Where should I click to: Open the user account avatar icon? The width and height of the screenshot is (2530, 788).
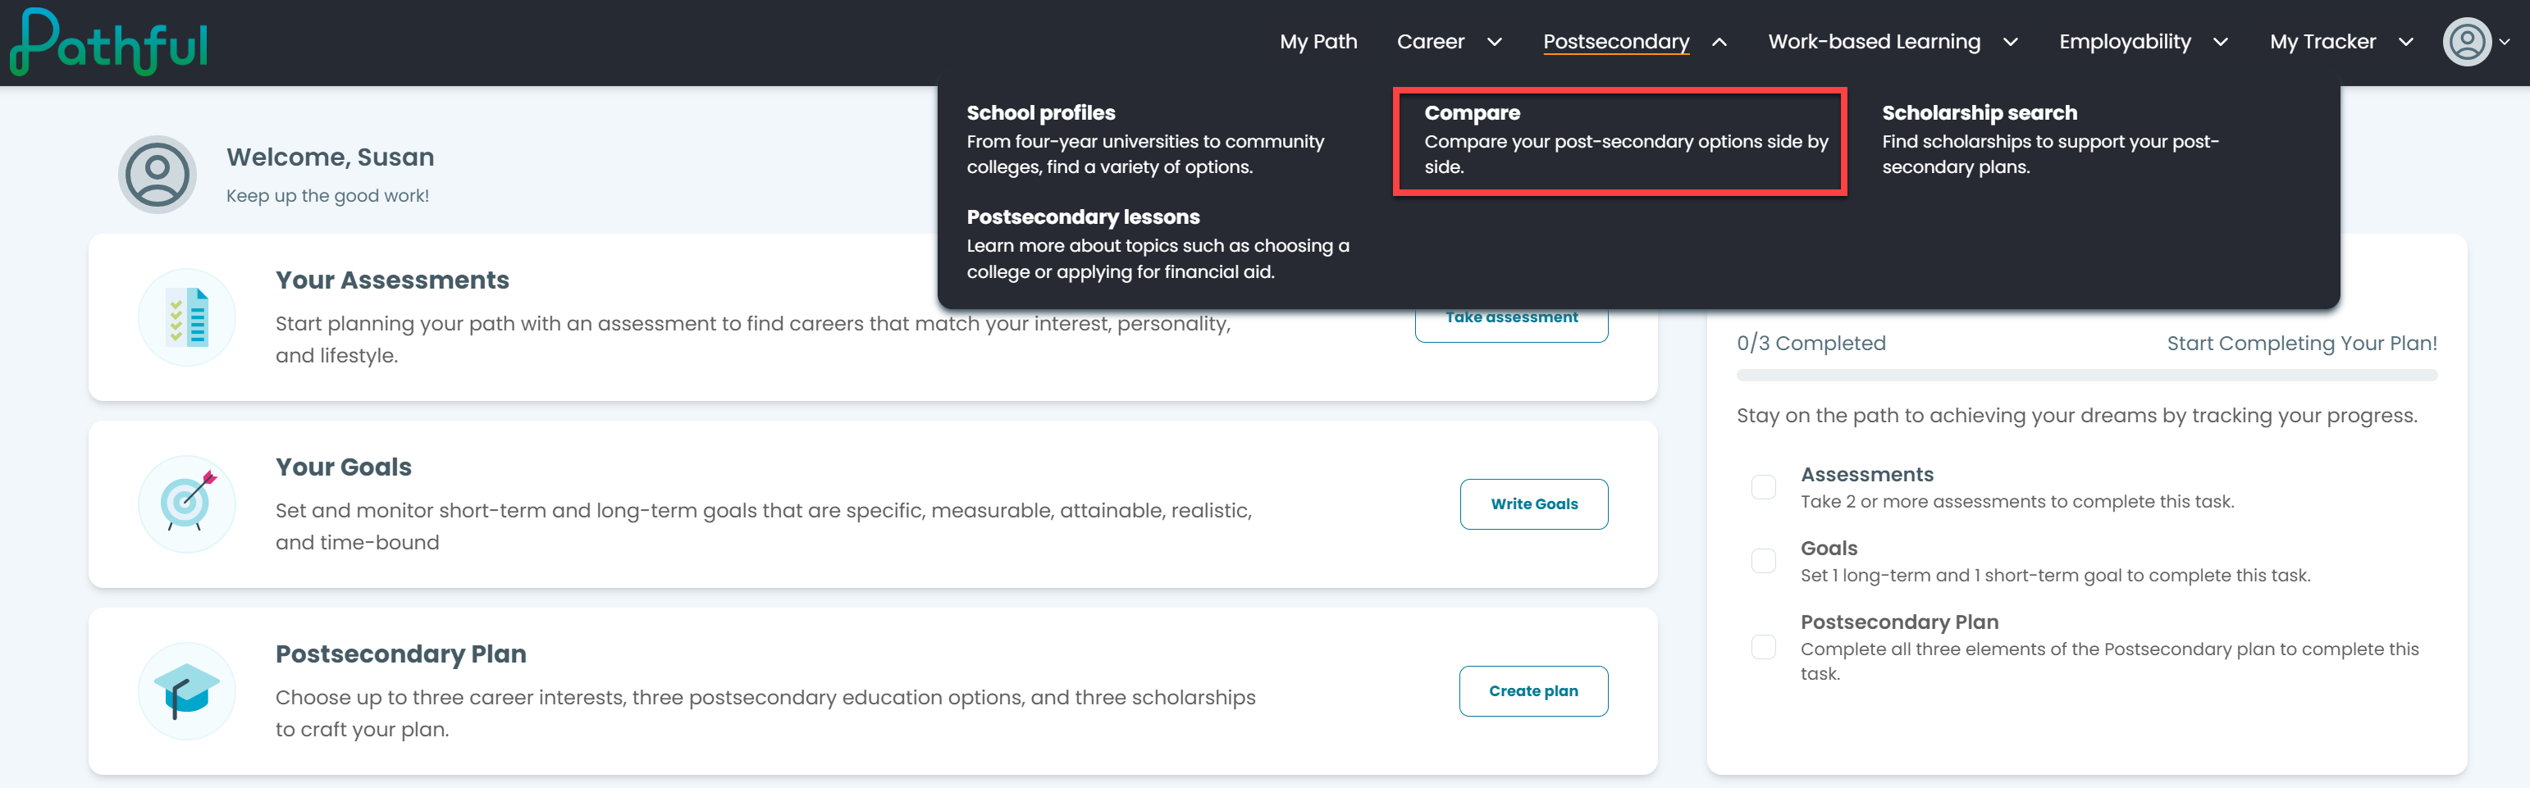click(x=2466, y=42)
